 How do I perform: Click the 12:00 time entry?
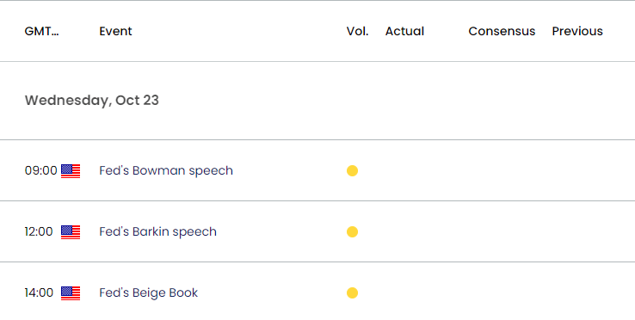click(39, 231)
